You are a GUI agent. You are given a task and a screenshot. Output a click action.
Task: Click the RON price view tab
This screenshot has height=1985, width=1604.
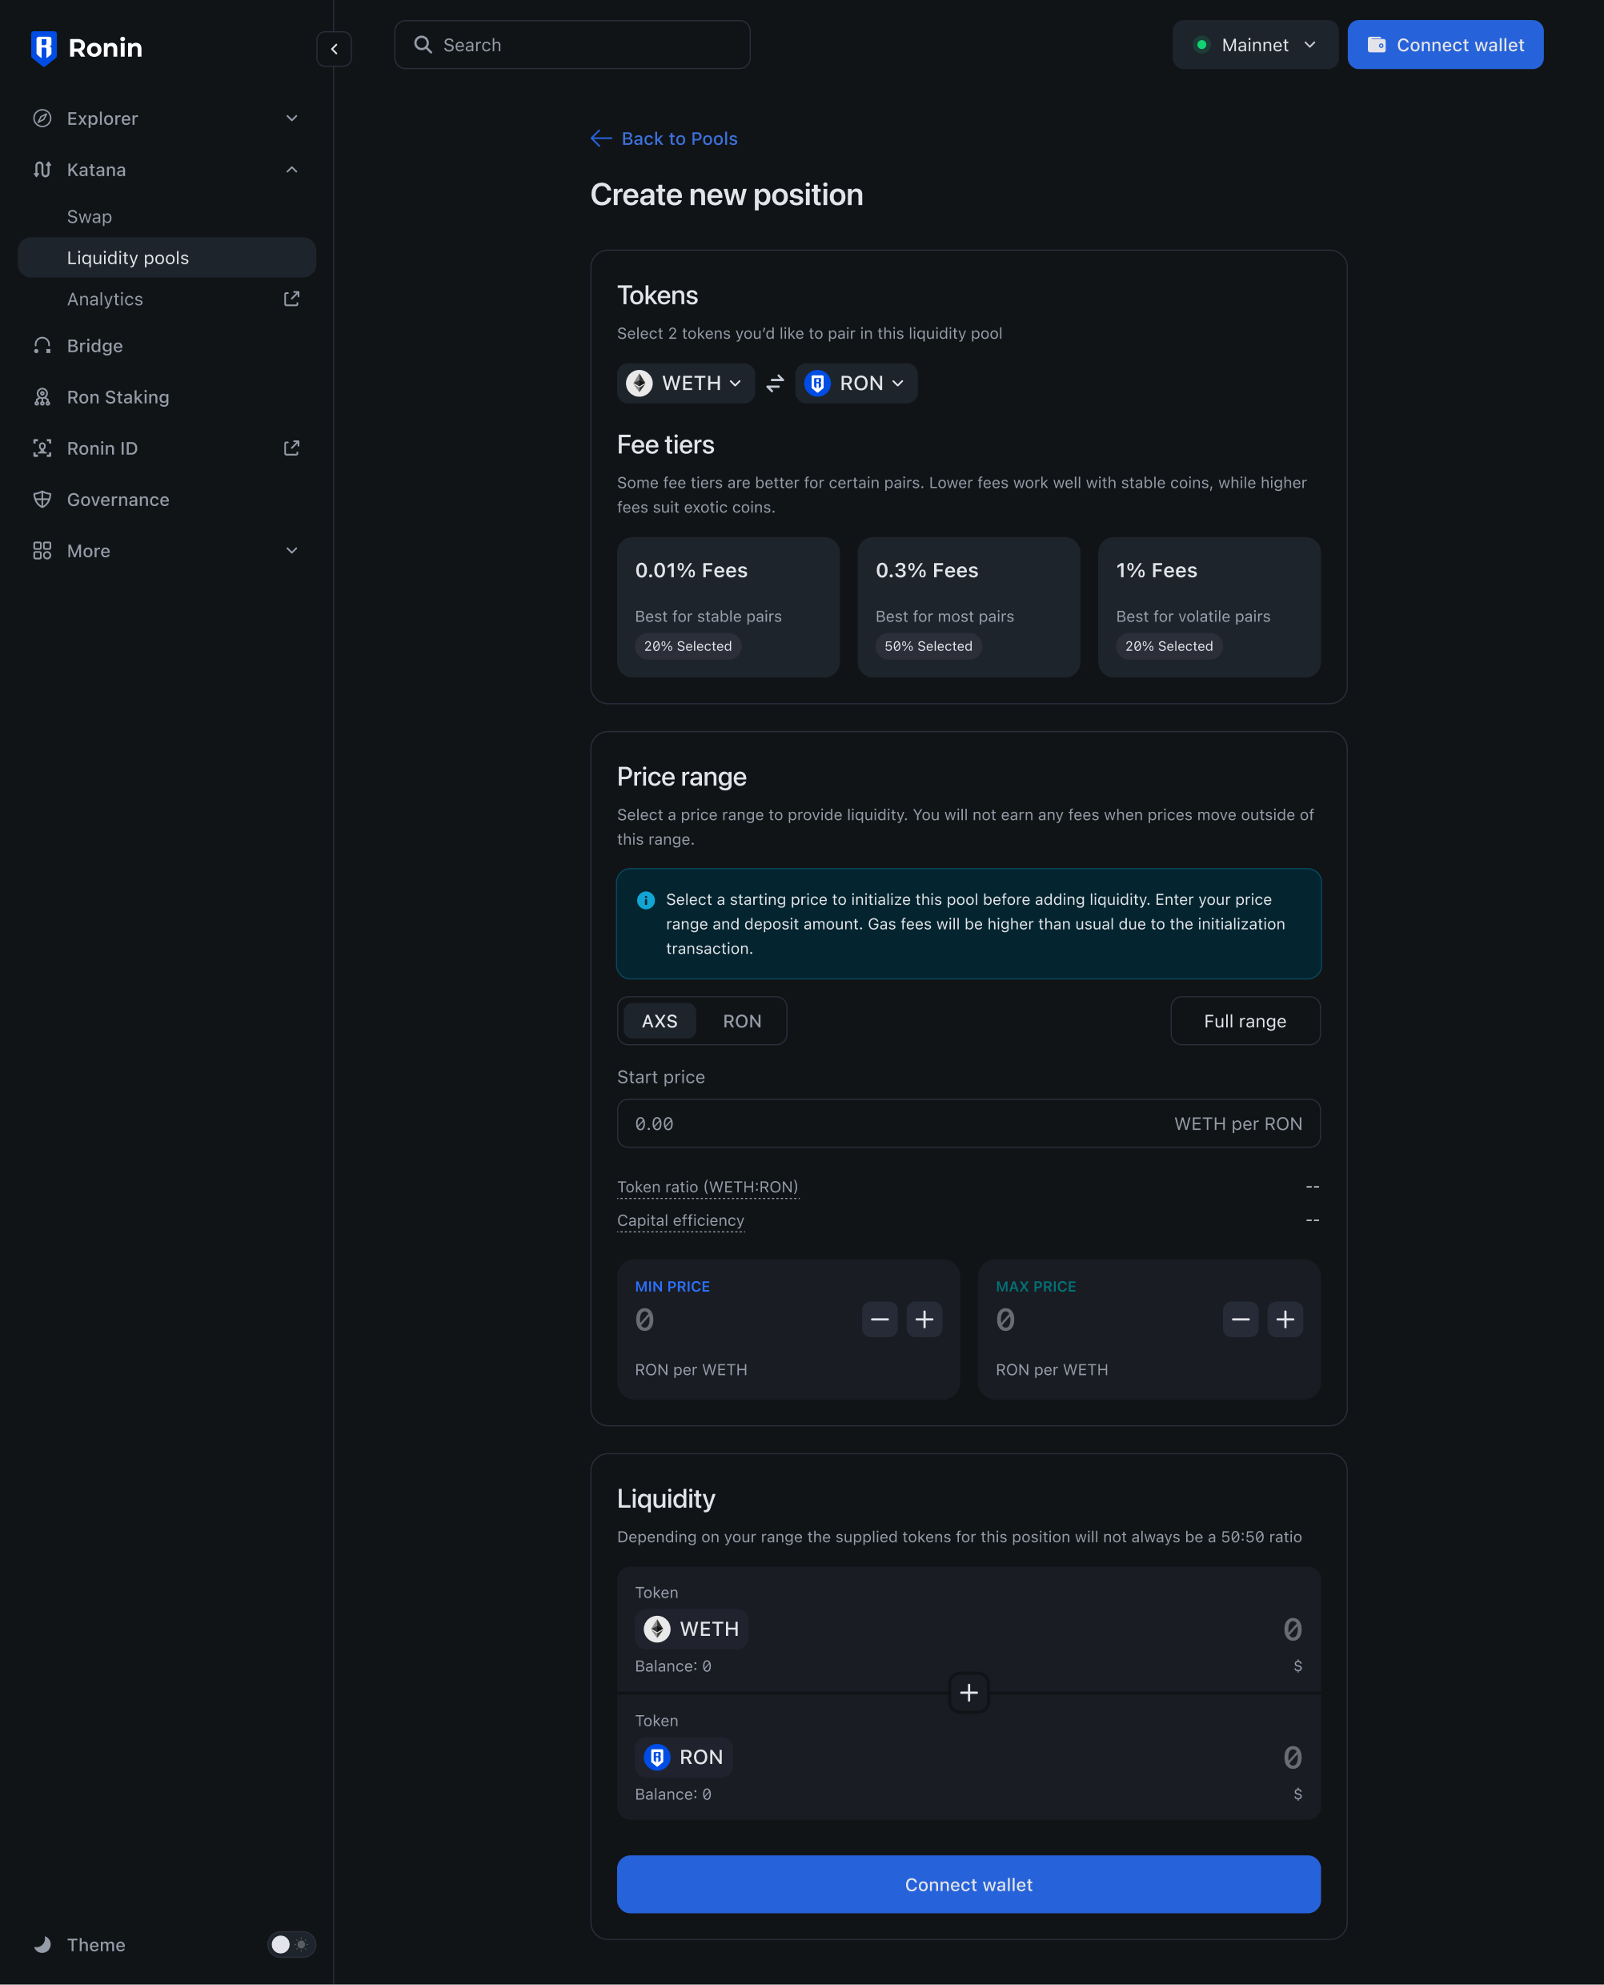(743, 1020)
